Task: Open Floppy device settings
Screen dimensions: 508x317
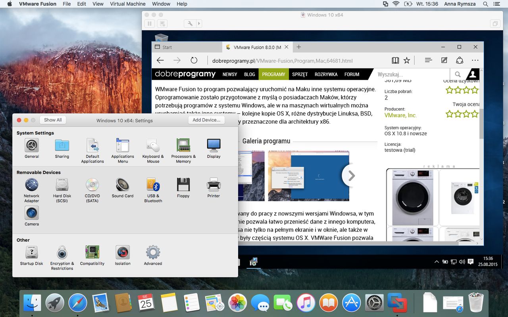Action: point(183,185)
